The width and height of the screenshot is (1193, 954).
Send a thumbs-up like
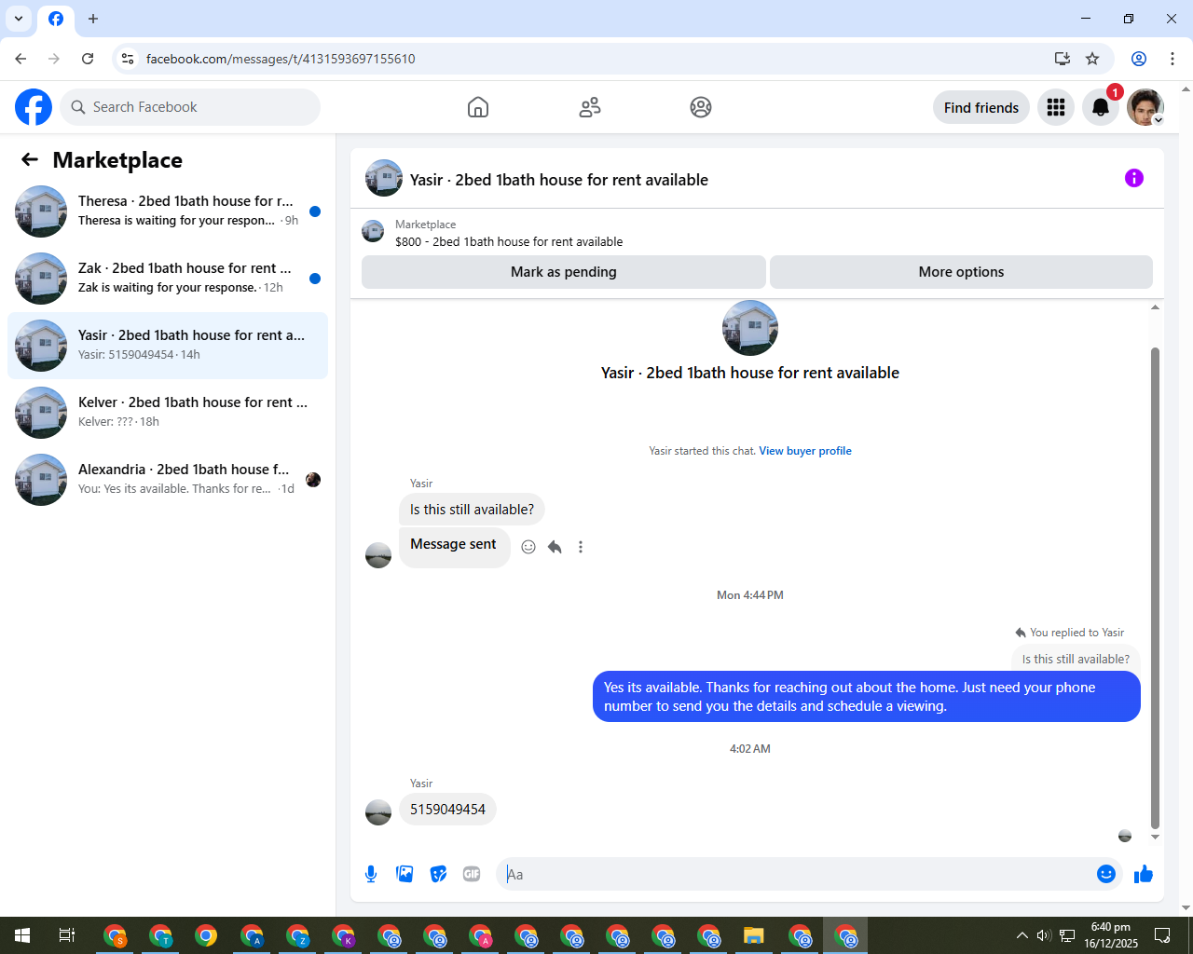pos(1144,874)
